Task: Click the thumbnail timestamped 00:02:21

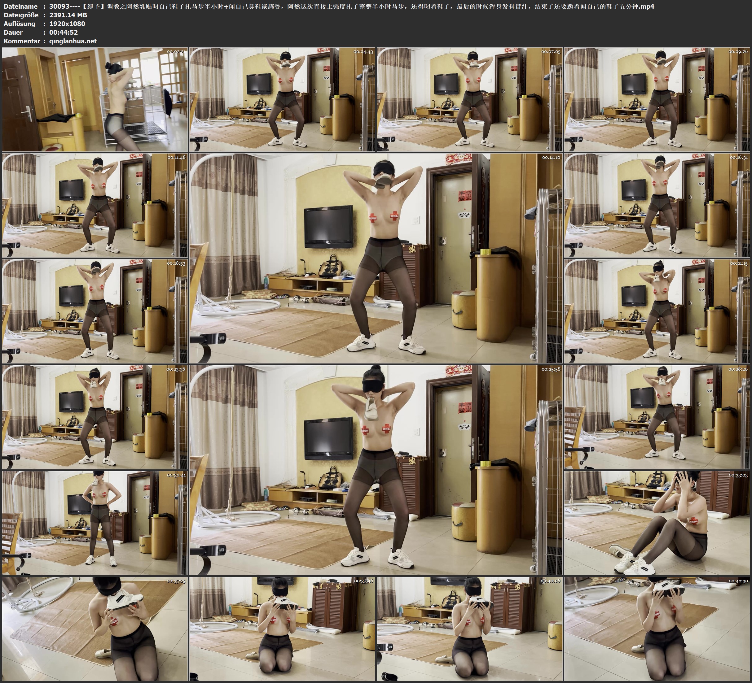Action: [x=95, y=99]
